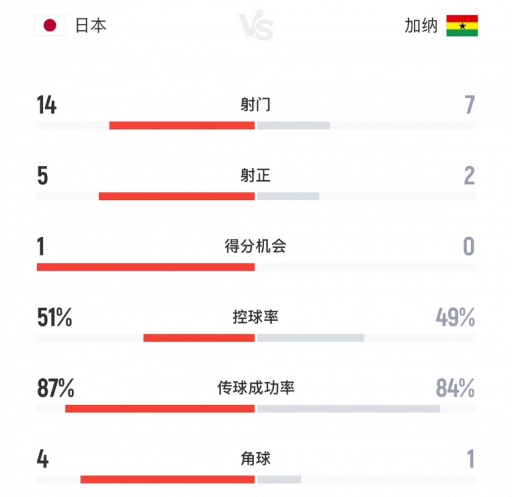Click Japan's red 得分机会 bar

(x=145, y=267)
